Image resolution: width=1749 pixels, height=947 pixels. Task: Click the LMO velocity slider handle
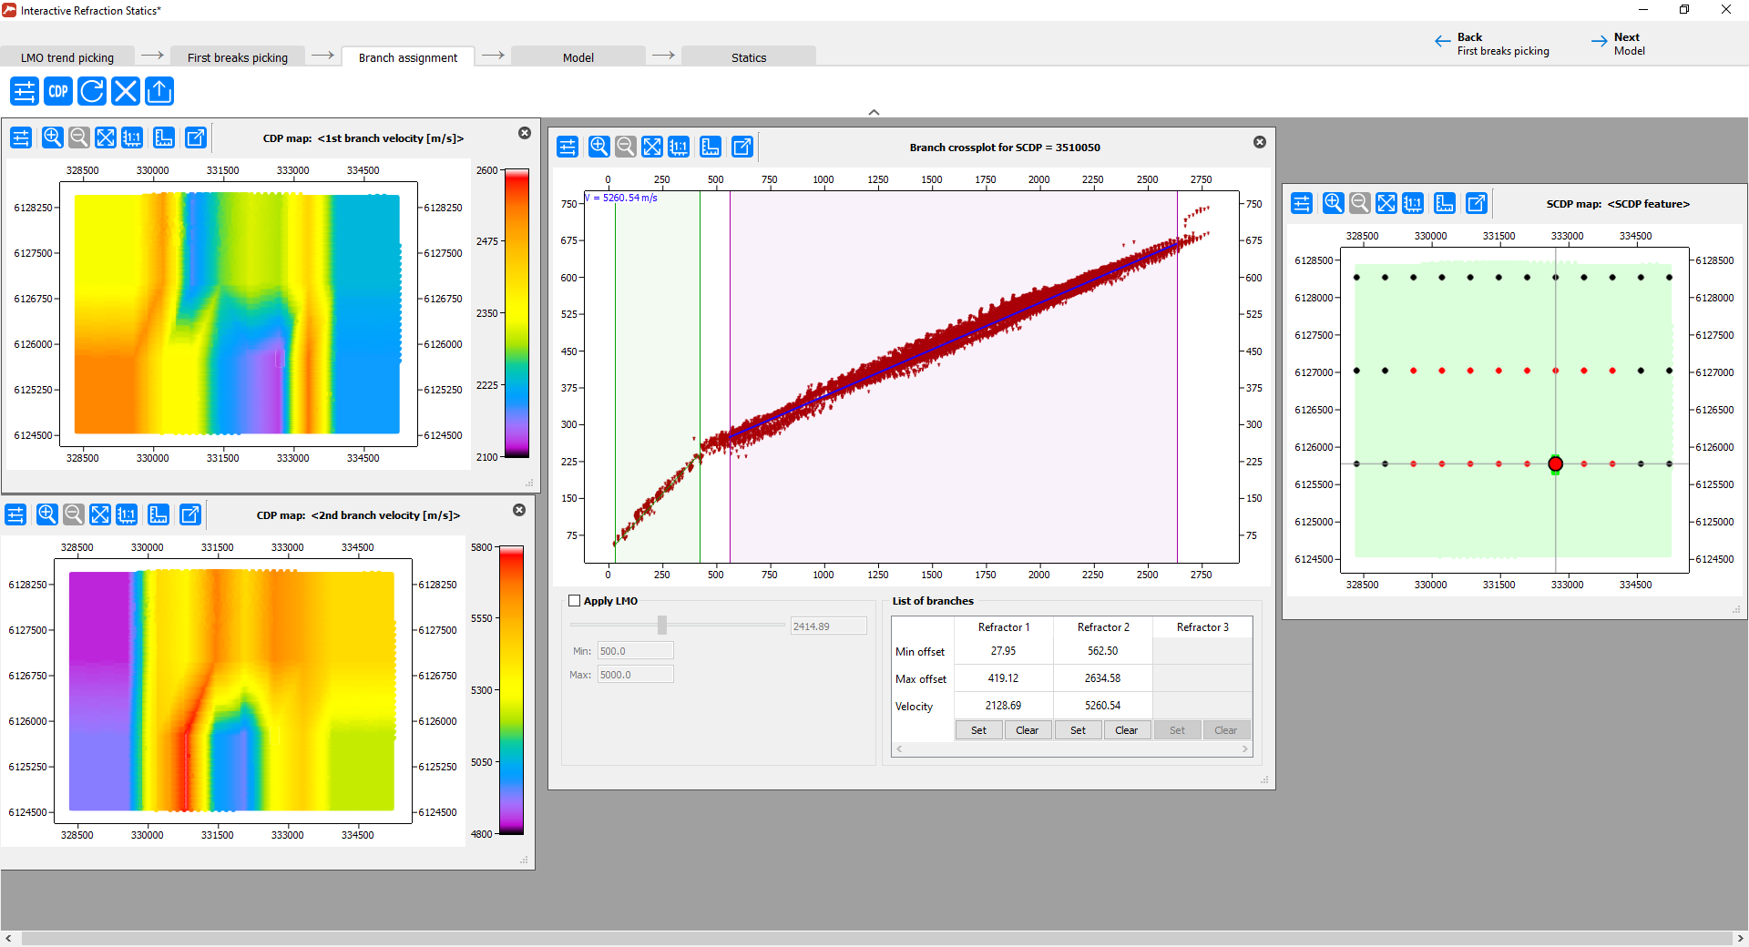point(662,625)
